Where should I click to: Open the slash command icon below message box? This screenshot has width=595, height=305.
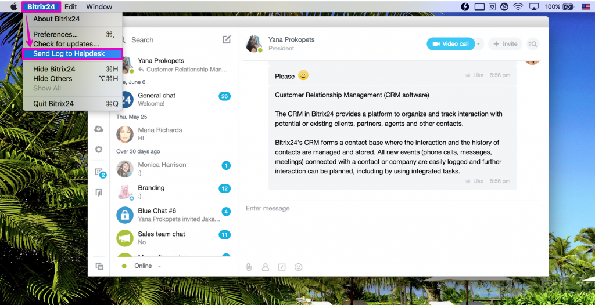(282, 267)
